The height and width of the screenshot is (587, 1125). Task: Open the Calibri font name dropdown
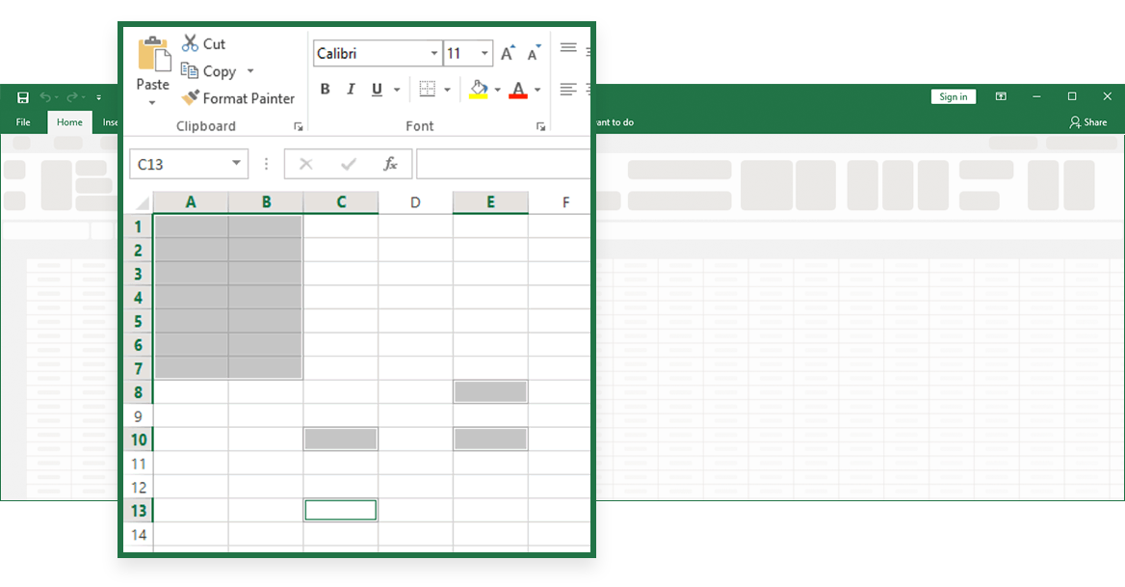pyautogui.click(x=434, y=54)
